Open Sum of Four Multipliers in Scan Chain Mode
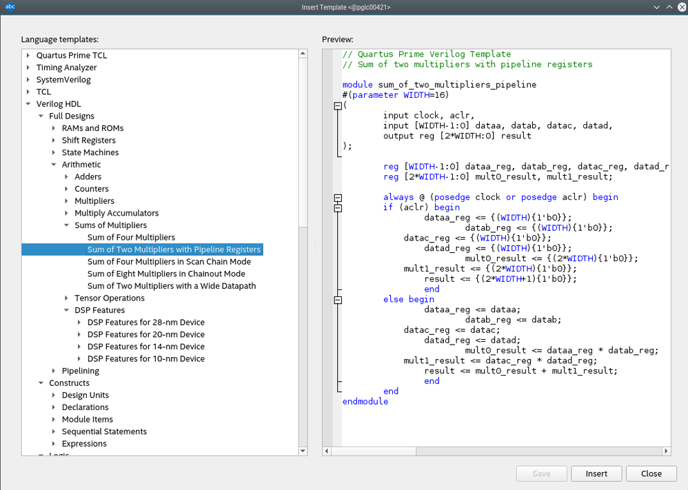Image resolution: width=688 pixels, height=490 pixels. click(169, 262)
